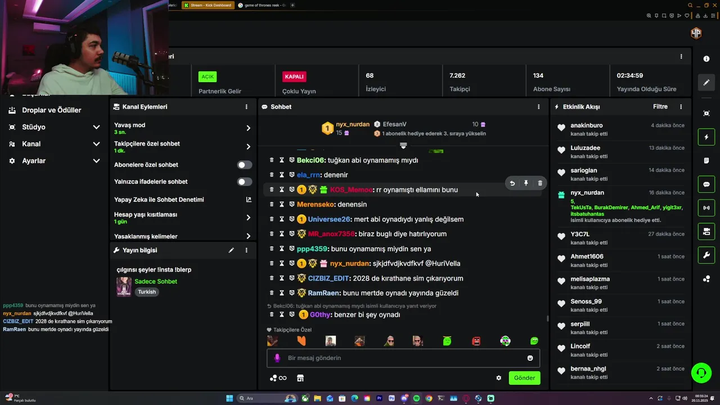Open the wrench tools icon in right sidebar

706,255
